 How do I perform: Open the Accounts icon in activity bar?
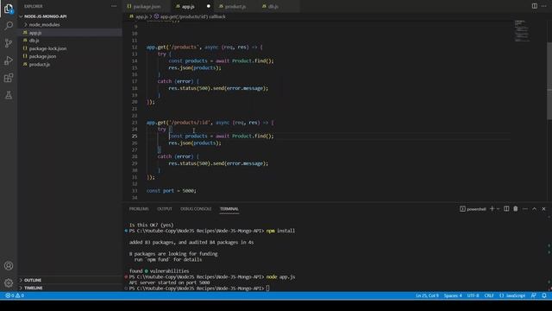click(9, 265)
